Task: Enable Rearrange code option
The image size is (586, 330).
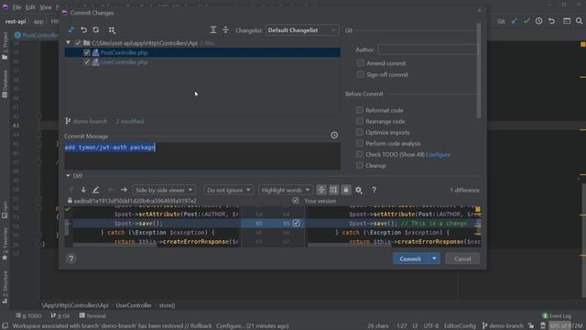Action: [360, 121]
